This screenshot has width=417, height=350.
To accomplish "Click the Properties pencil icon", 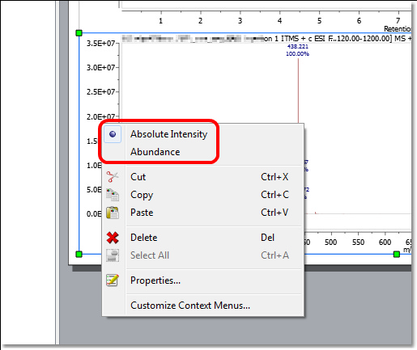I will pyautogui.click(x=113, y=280).
